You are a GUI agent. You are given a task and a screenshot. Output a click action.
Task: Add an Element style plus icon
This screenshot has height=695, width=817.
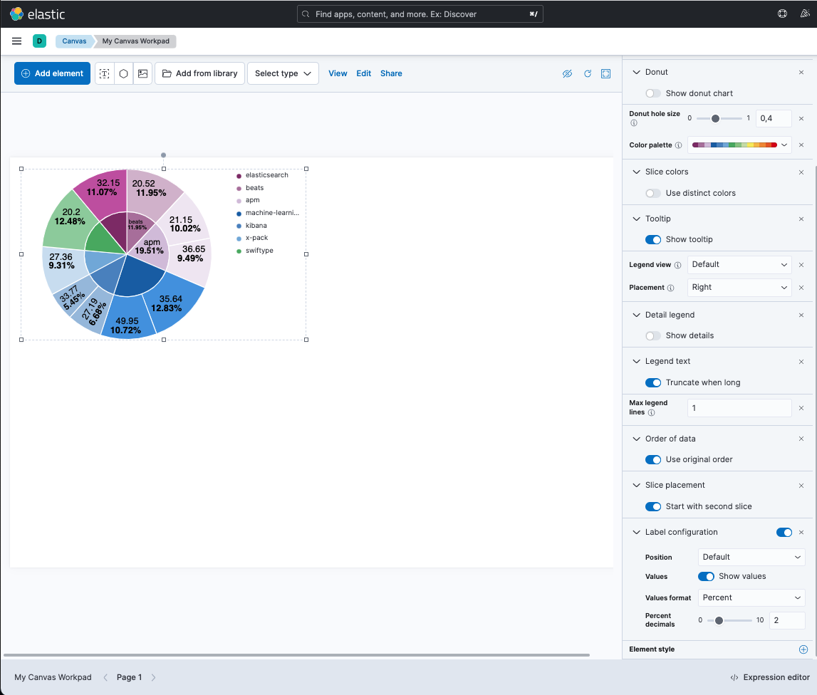[x=803, y=649]
